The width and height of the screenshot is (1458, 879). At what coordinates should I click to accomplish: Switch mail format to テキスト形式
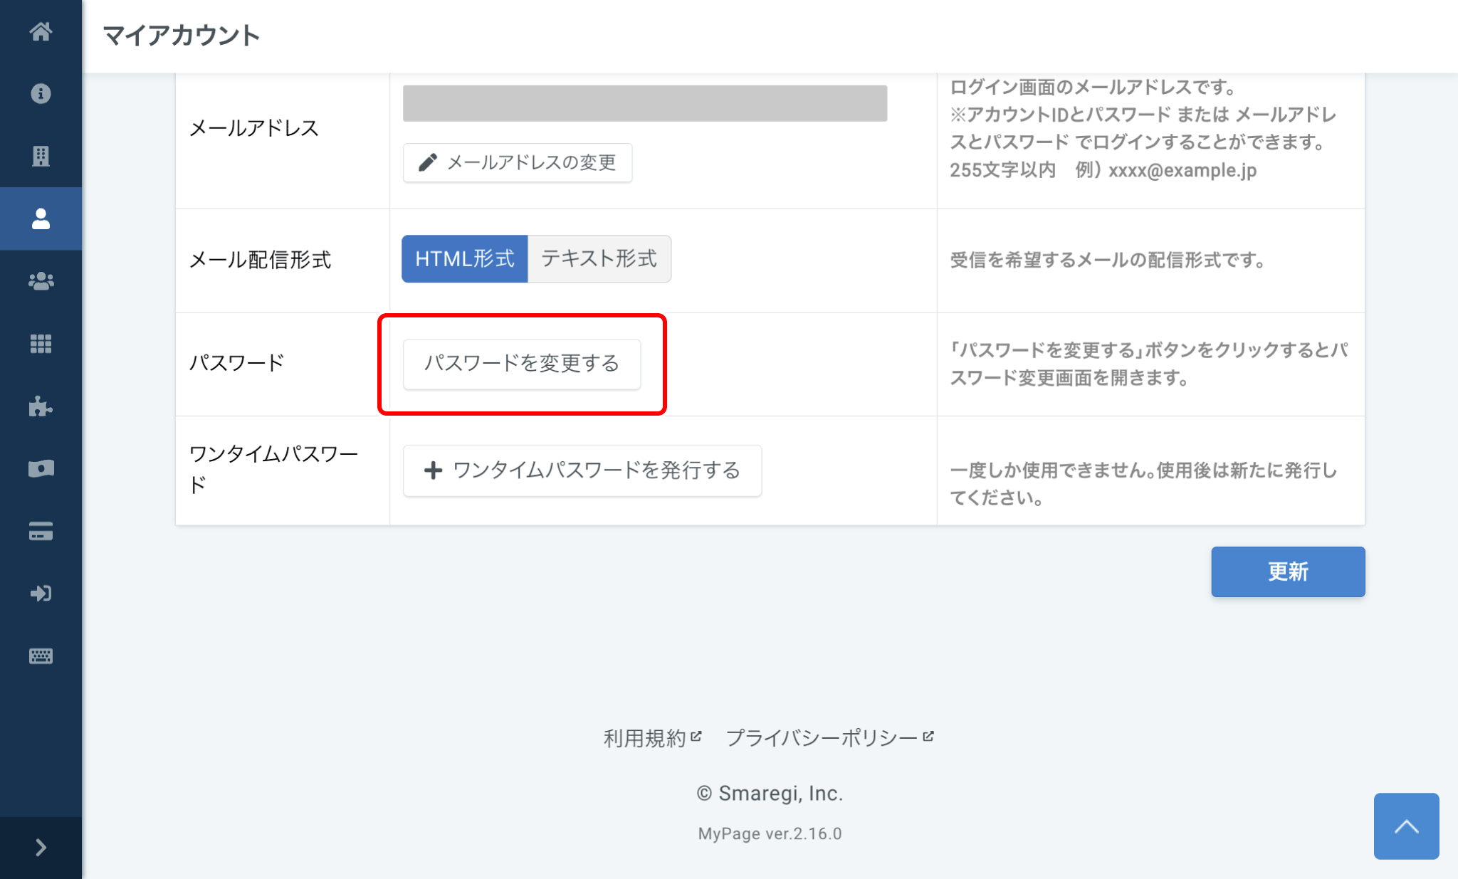pos(599,259)
